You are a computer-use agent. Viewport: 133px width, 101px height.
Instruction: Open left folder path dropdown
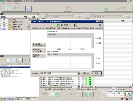(73, 17)
